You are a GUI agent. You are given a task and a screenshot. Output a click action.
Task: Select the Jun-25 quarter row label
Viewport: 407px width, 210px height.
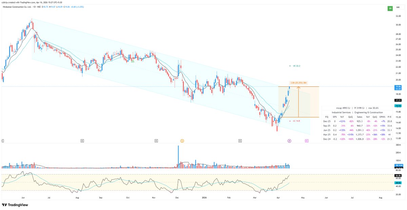click(327, 130)
